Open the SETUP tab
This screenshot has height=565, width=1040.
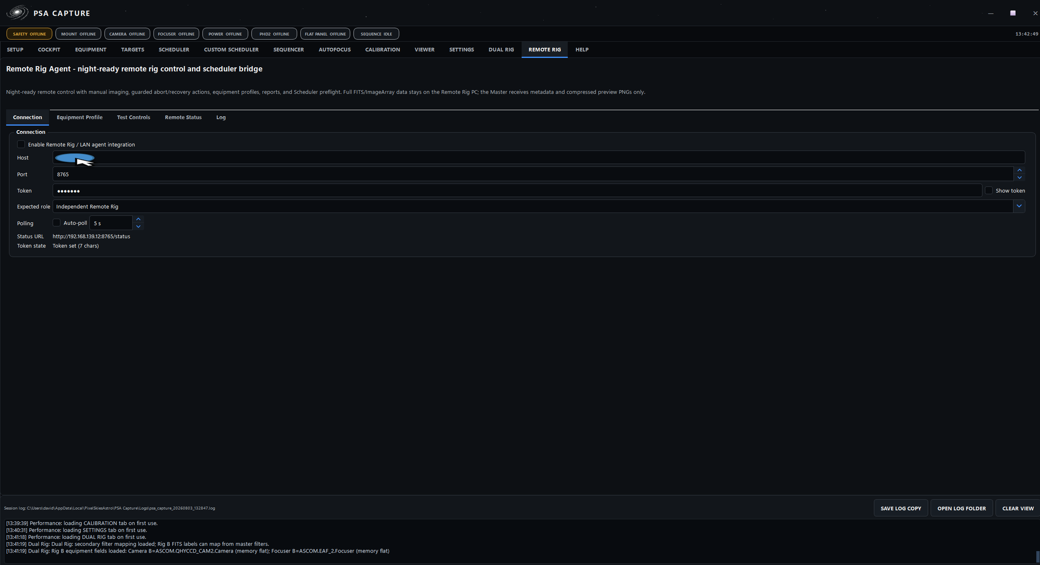pyautogui.click(x=15, y=49)
